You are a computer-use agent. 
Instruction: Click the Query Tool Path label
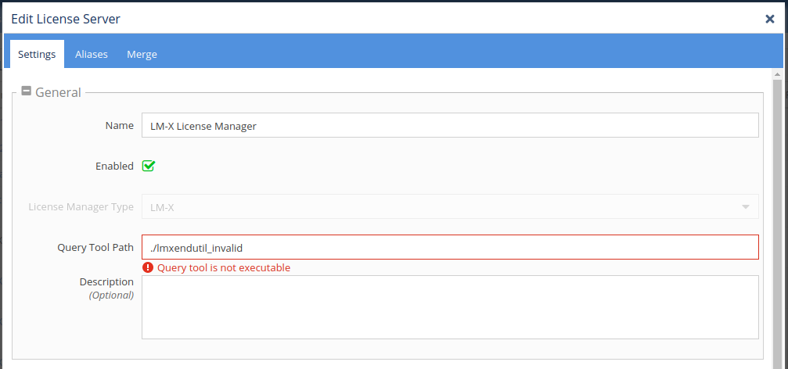[95, 247]
